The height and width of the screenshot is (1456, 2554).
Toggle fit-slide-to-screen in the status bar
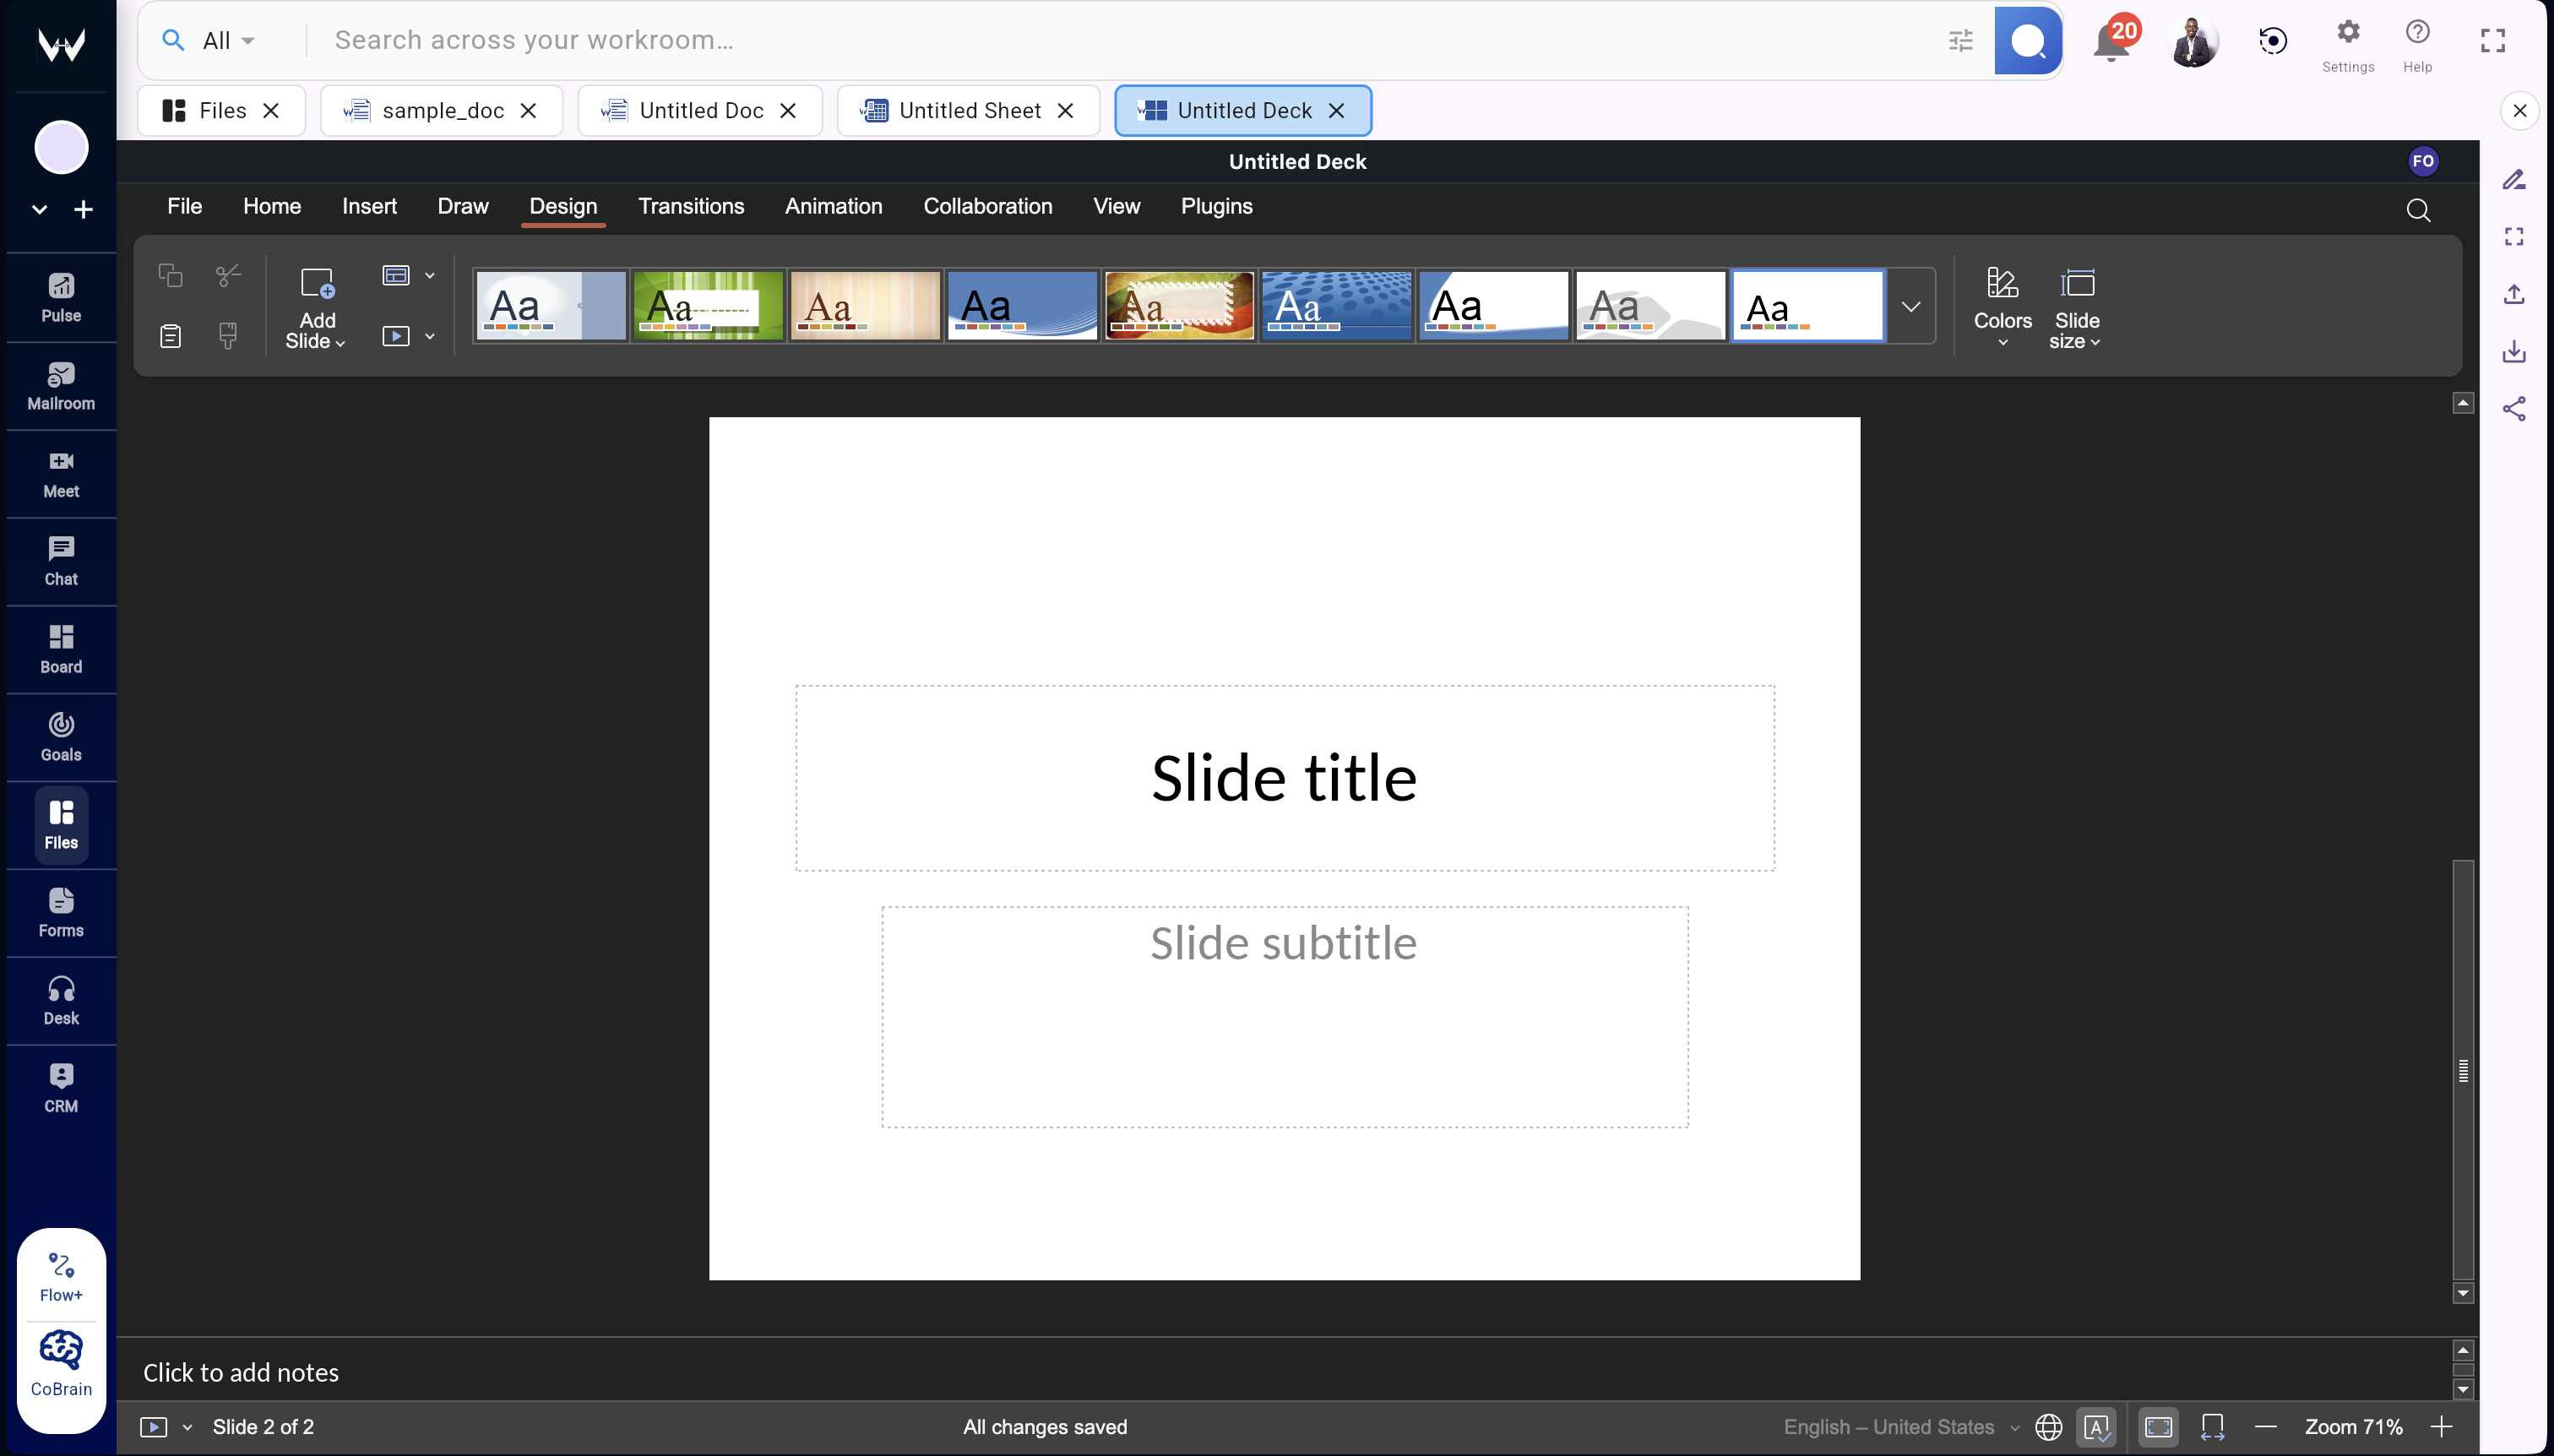coord(2160,1427)
